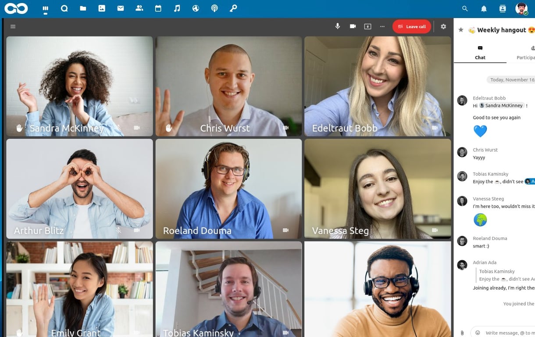Switch to the Chat tab
The width and height of the screenshot is (535, 337).
coord(480,53)
